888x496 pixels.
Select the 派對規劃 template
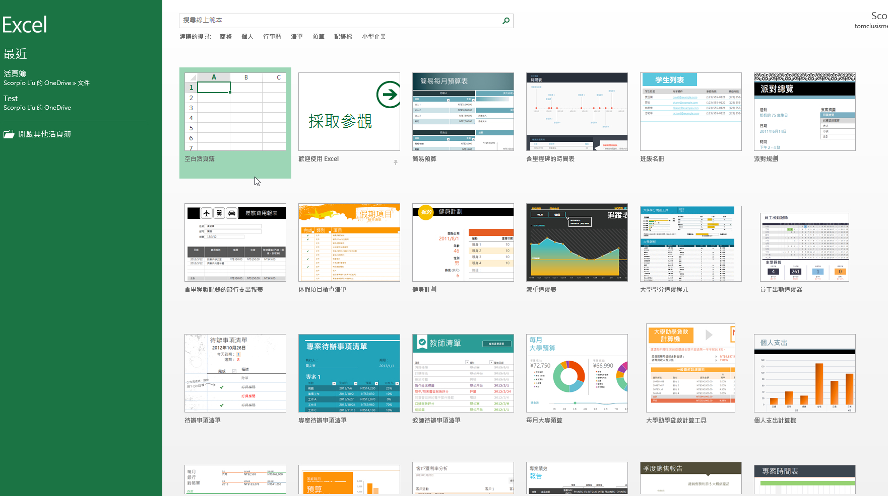pos(805,112)
